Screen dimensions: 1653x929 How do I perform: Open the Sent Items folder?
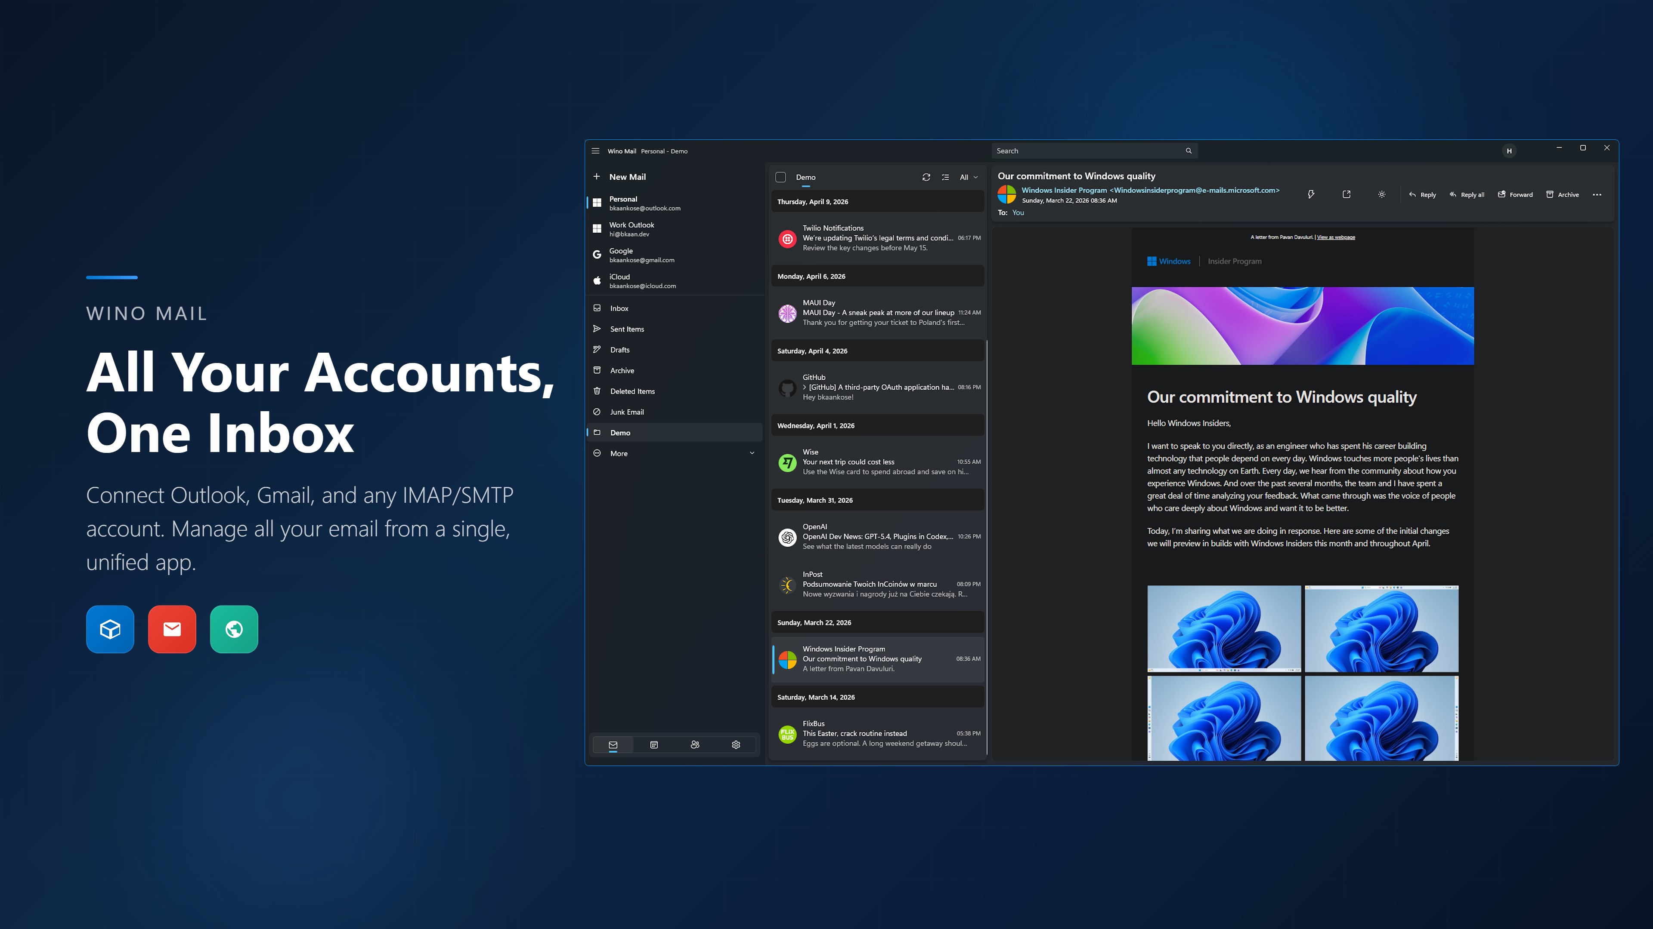[x=675, y=329]
